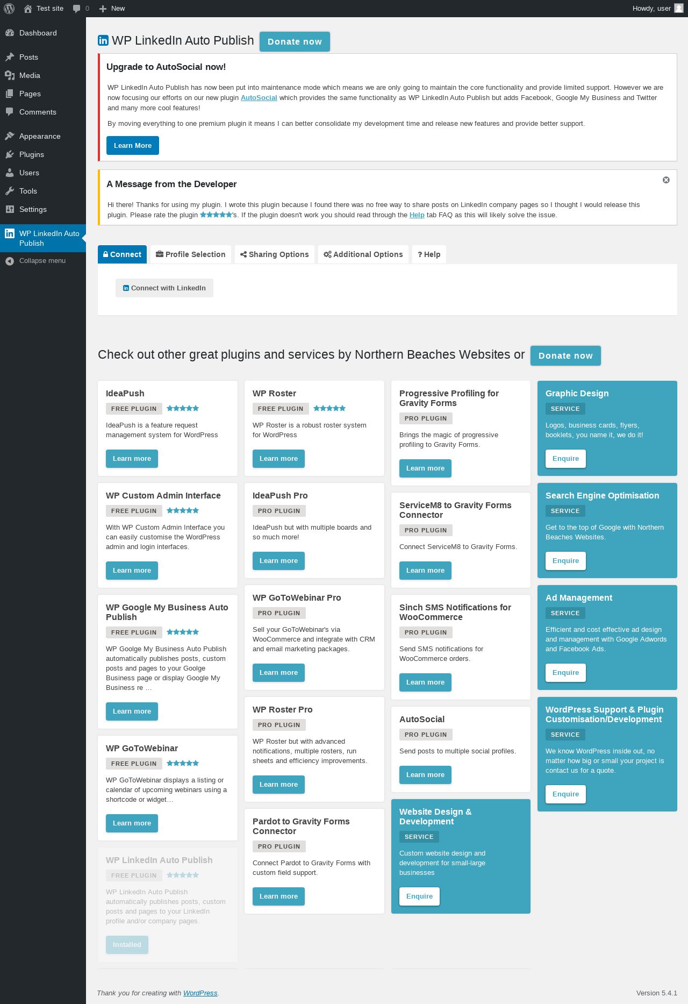
Task: Click the Plugins plug icon
Action: click(10, 154)
